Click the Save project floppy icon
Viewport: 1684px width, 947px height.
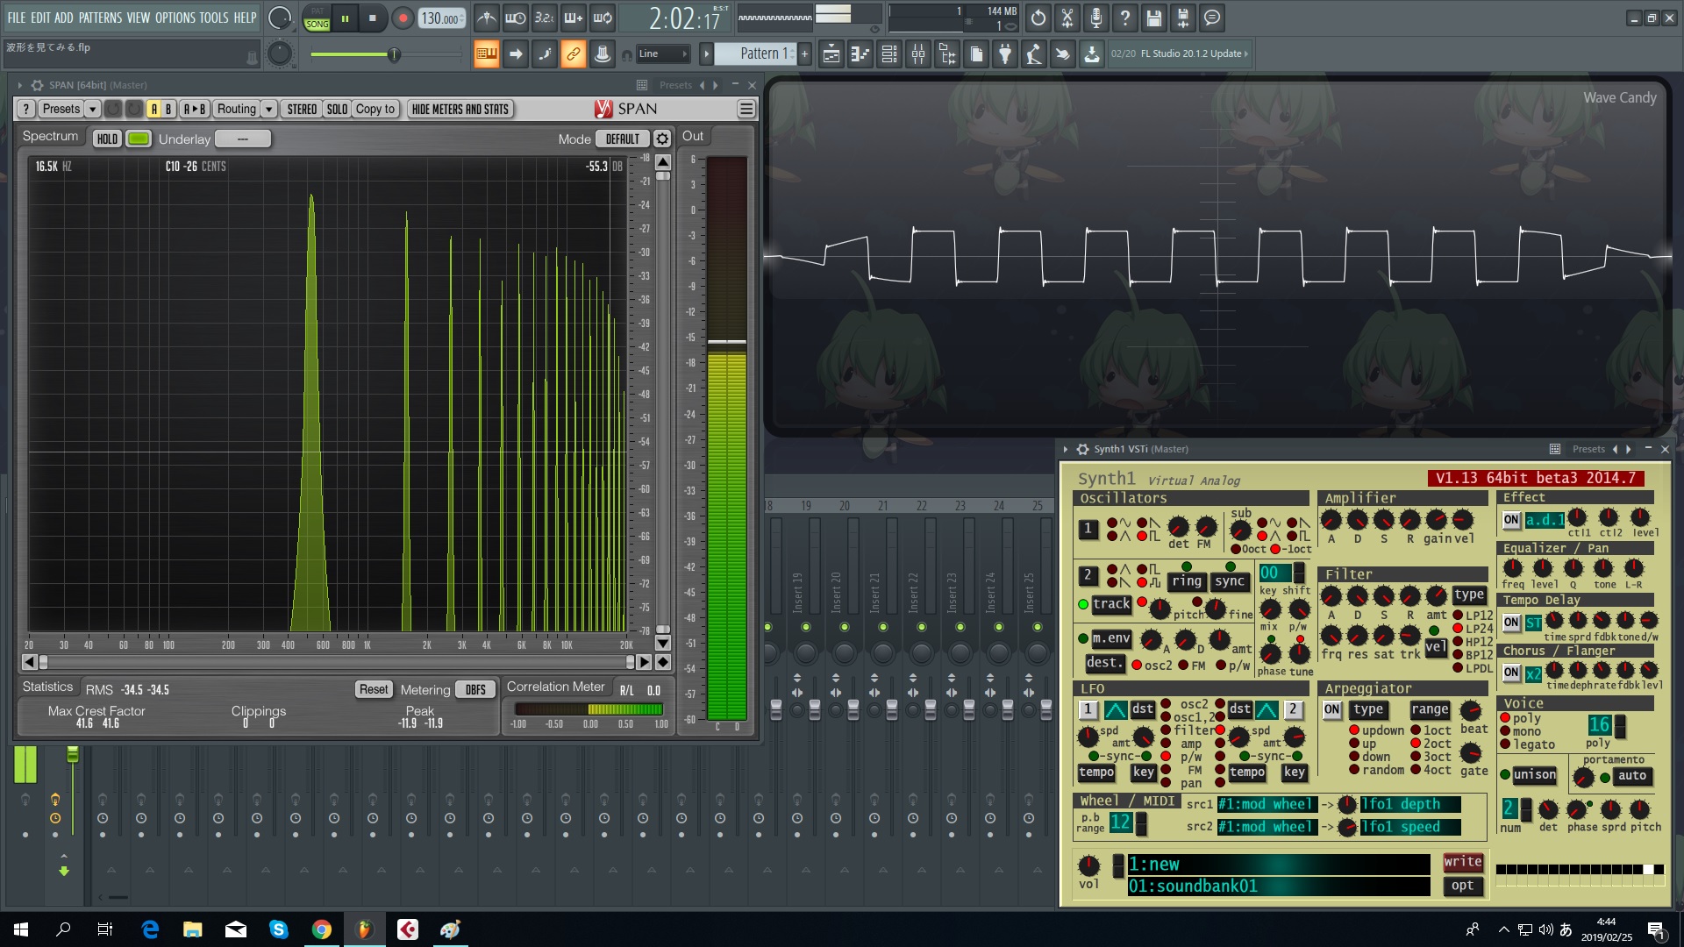click(x=1154, y=18)
